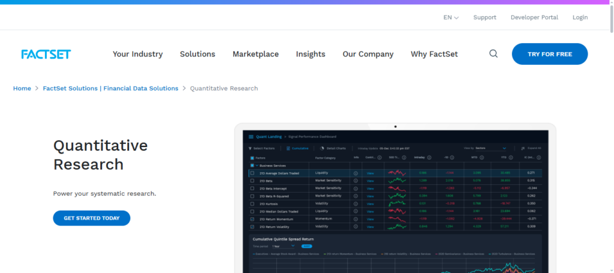Open the hamburger menu beside Quant Landing
The height and width of the screenshot is (273, 614).
[x=251, y=137]
